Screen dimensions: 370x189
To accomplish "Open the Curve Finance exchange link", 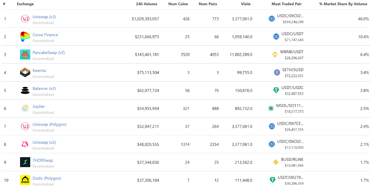I will [x=45, y=35].
